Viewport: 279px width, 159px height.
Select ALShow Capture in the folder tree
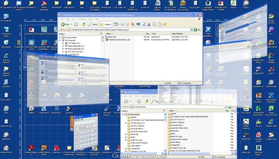(137, 126)
